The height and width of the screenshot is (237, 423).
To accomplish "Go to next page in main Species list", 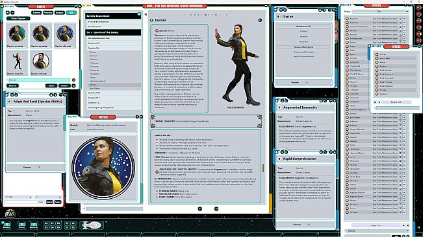I will (404, 225).
